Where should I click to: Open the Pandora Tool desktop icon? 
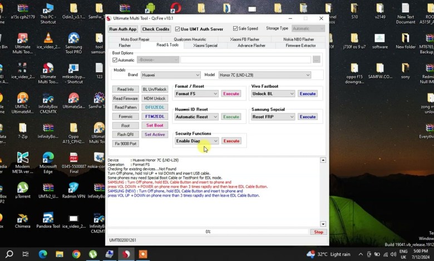tap(48, 220)
